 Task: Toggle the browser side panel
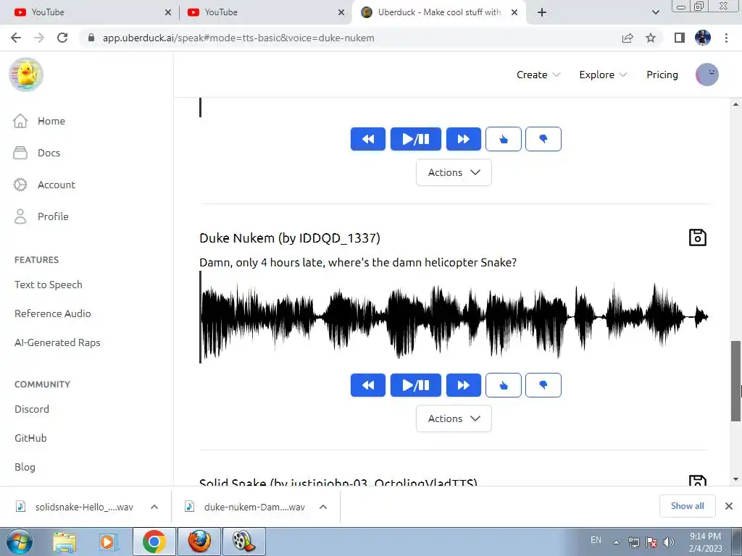click(x=680, y=38)
